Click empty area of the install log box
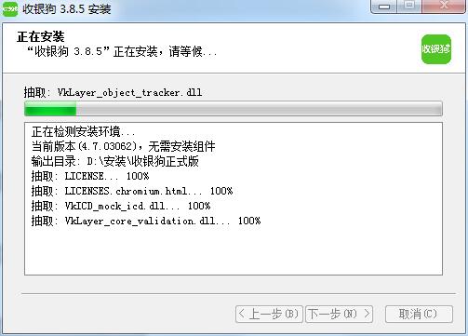 234,251
